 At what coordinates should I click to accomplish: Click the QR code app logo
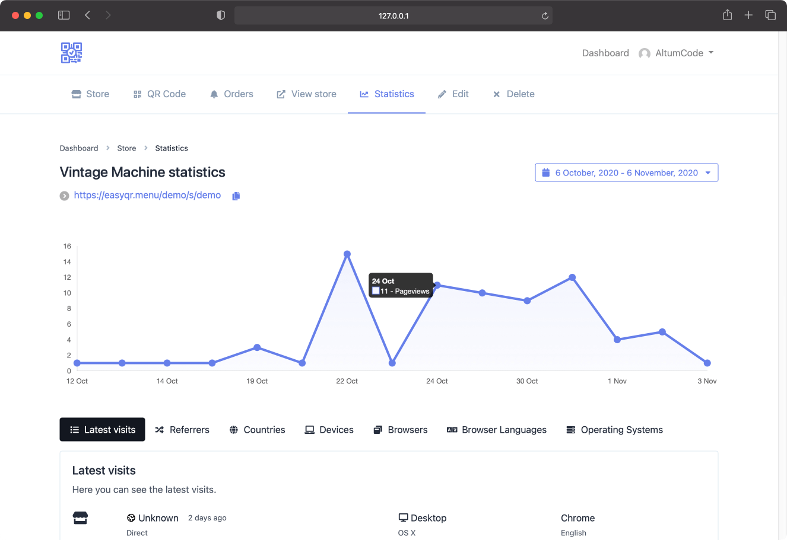(71, 52)
